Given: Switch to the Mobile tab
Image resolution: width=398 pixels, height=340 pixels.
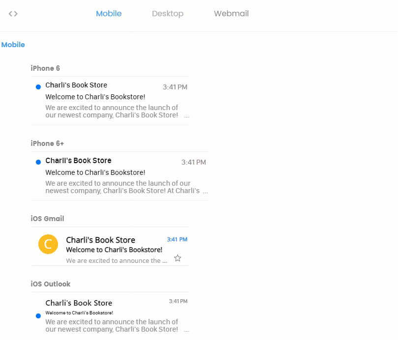Looking at the screenshot, I should point(109,13).
